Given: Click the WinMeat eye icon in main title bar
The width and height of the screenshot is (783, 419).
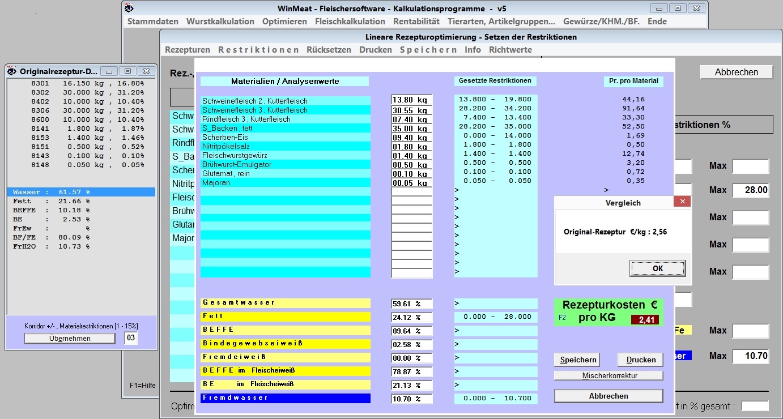Looking at the screenshot, I should (x=130, y=8).
